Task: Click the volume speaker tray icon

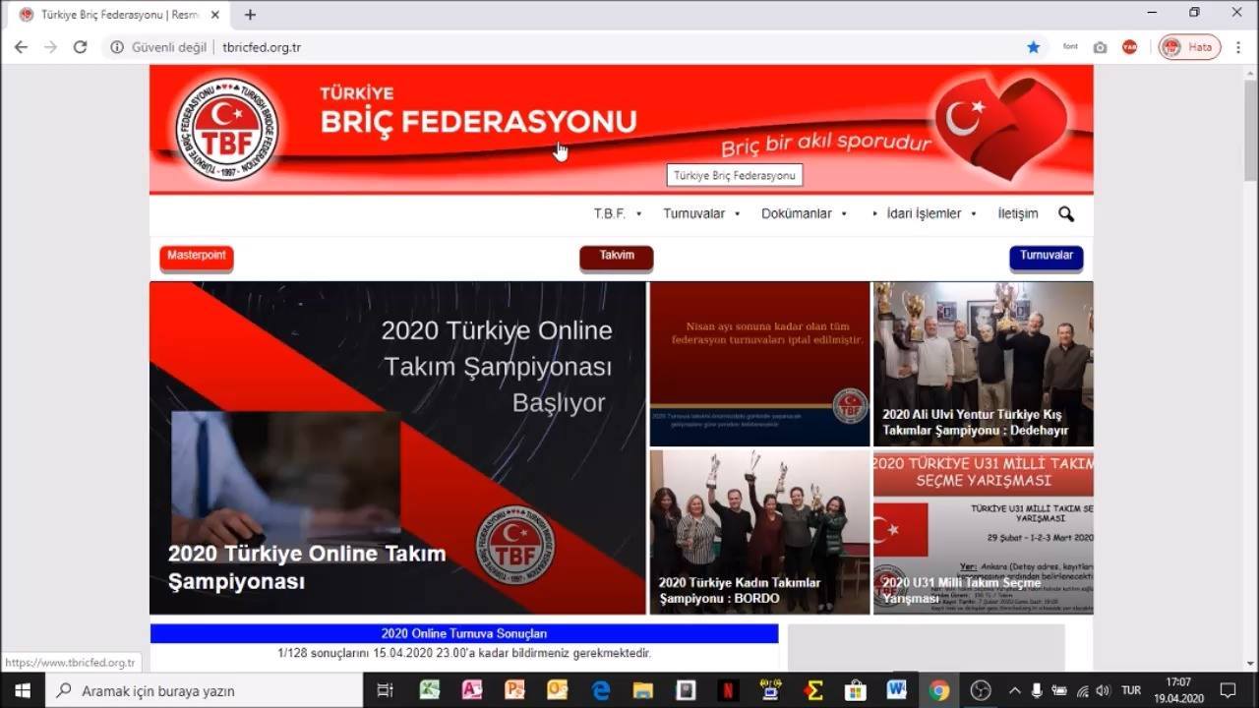Action: point(1103,690)
